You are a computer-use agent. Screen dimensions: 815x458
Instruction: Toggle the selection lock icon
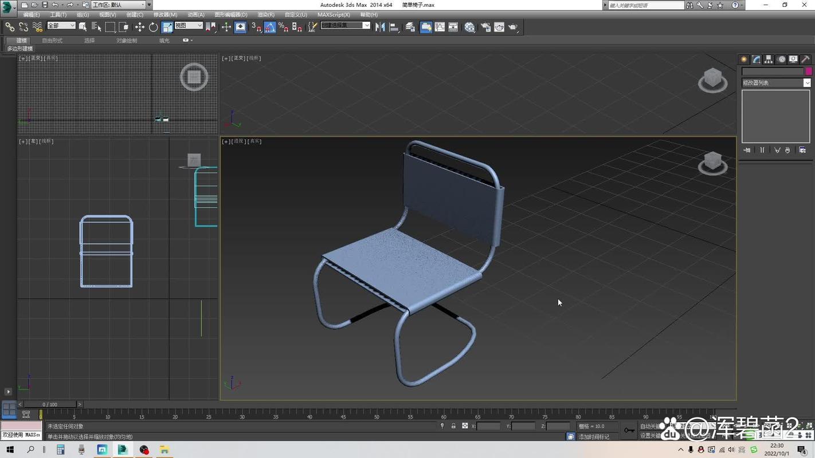point(453,426)
